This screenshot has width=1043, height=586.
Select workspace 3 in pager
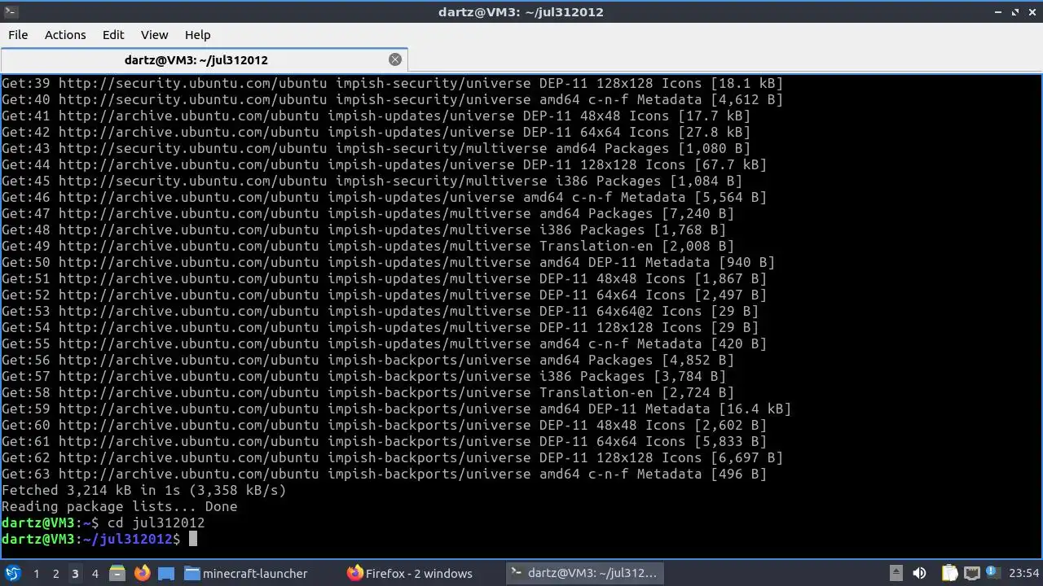point(75,573)
